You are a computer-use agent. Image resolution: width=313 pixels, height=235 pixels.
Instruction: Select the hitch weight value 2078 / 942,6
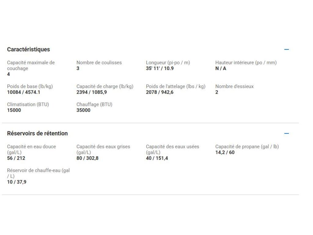coord(160,92)
